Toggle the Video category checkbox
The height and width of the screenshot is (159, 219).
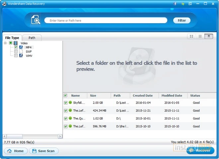pyautogui.click(x=11, y=43)
